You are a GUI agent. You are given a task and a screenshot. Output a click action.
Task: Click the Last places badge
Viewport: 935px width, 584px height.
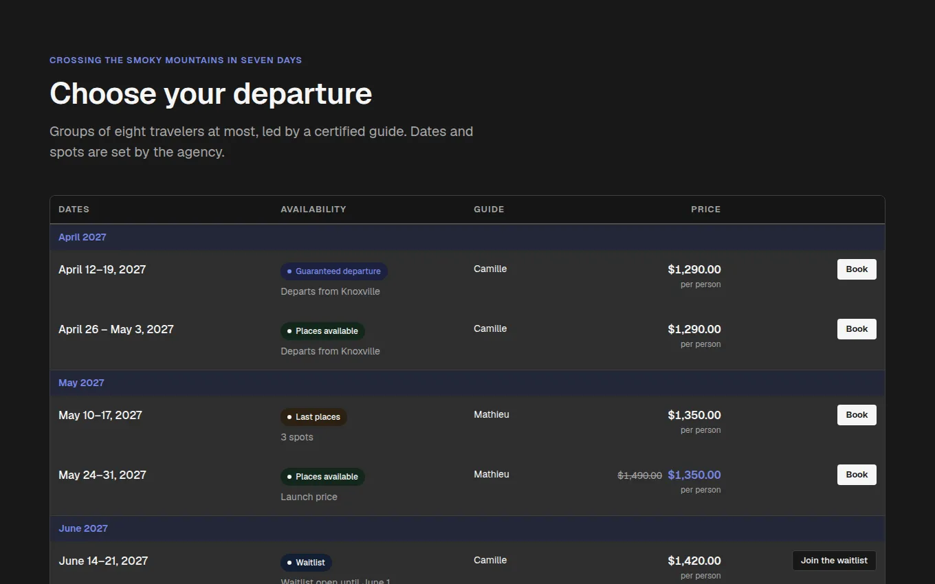313,417
